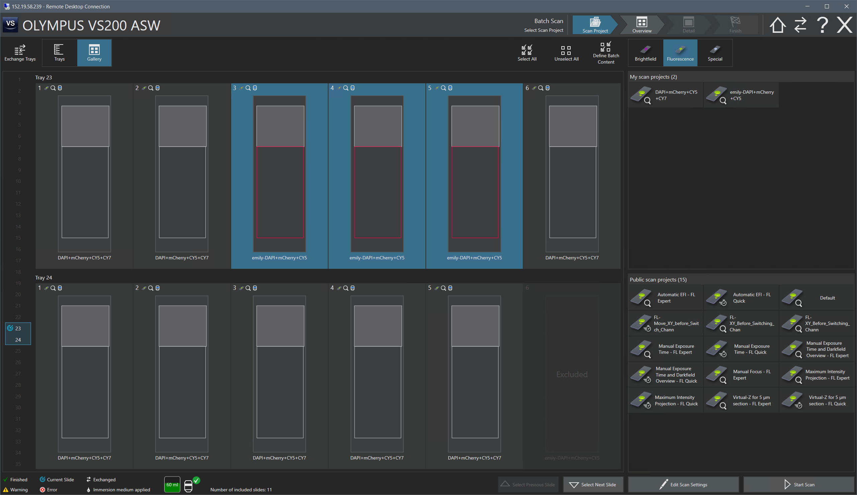Image resolution: width=857 pixels, height=495 pixels.
Task: Click the oil container status icon with checkmark
Action: point(191,485)
